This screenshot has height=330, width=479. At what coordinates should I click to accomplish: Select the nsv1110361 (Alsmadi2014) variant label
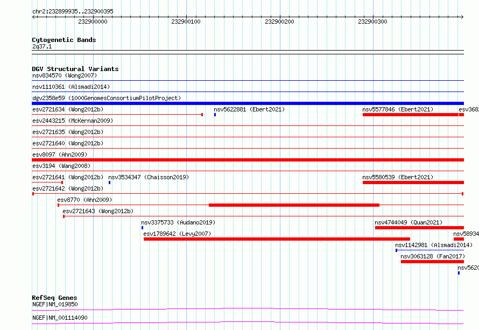pos(71,87)
